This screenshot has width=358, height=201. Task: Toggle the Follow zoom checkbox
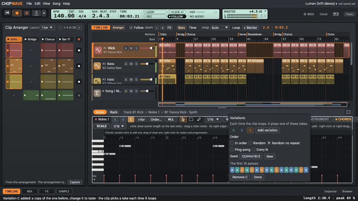point(131,27)
